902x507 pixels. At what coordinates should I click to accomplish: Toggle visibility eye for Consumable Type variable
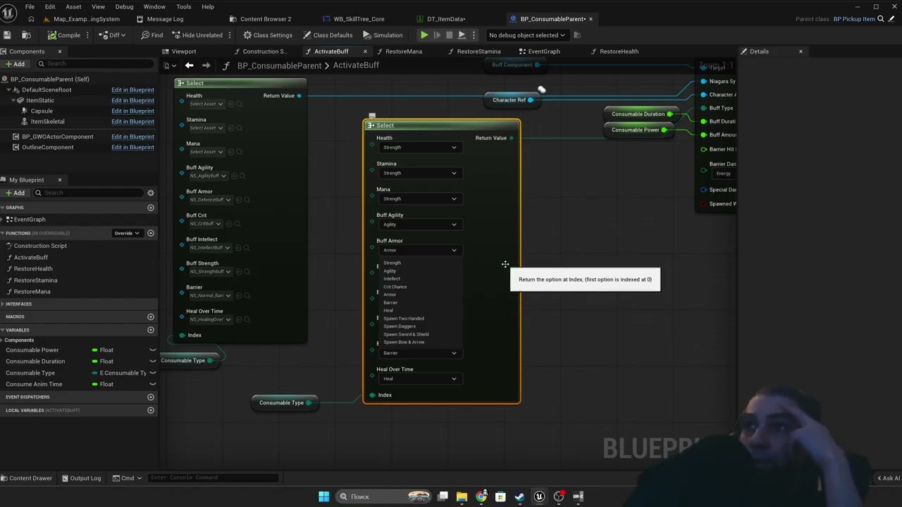[x=152, y=373]
